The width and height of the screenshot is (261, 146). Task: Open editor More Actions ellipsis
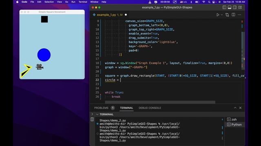click(239, 15)
